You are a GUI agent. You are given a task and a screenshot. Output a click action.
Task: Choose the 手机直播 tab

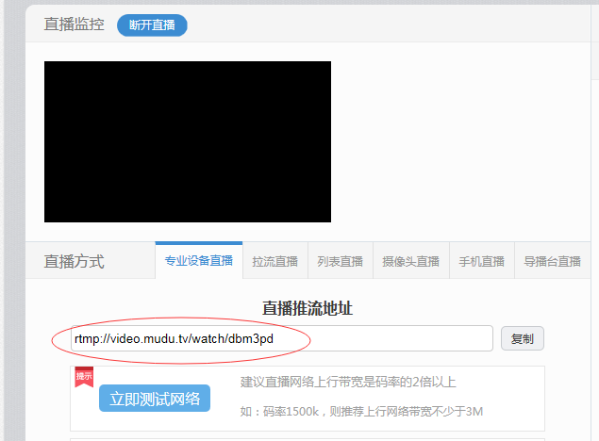click(482, 261)
